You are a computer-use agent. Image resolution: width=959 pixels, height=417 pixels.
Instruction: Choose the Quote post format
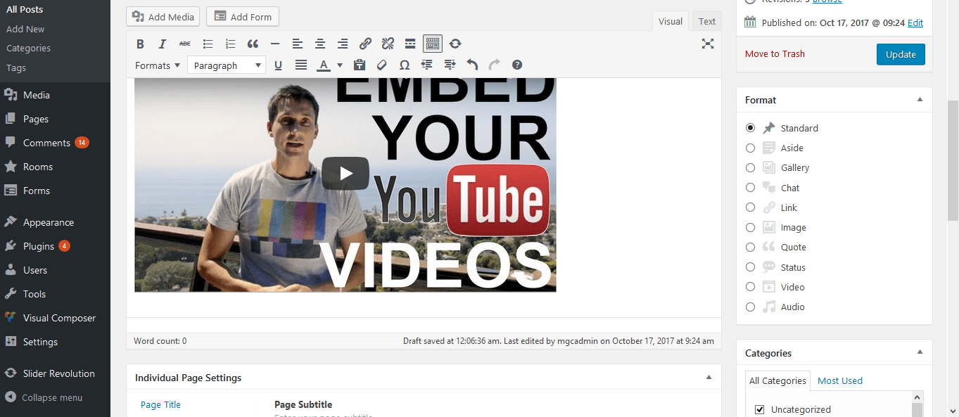750,247
